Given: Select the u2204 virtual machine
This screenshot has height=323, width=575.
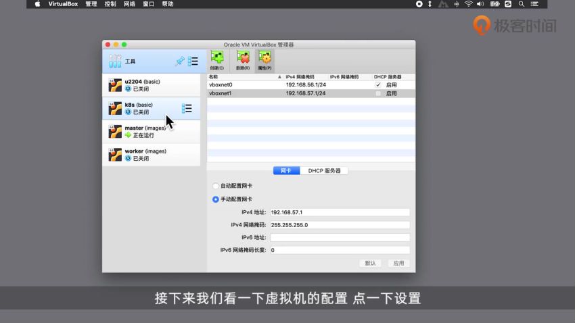Looking at the screenshot, I should [x=152, y=85].
